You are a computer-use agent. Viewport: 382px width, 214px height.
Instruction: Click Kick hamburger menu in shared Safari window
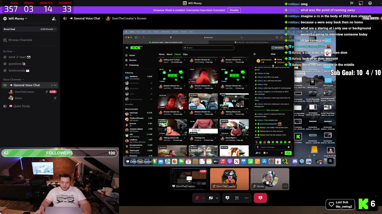[127, 48]
